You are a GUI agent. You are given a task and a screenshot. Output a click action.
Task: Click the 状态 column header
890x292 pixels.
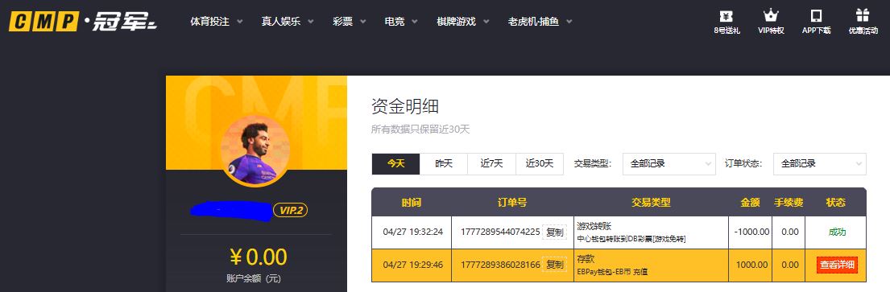835,203
